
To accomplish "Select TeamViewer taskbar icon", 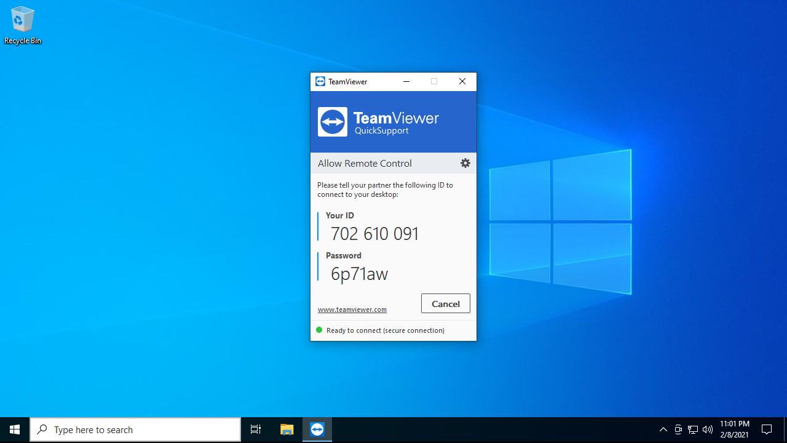I will click(317, 429).
